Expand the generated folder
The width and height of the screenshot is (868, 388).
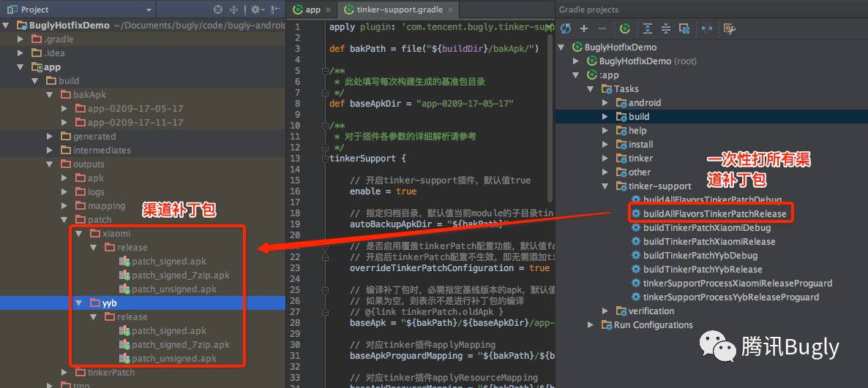click(x=50, y=136)
